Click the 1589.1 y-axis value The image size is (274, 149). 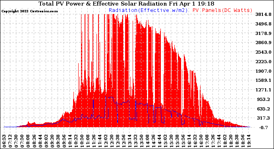pos(263,80)
